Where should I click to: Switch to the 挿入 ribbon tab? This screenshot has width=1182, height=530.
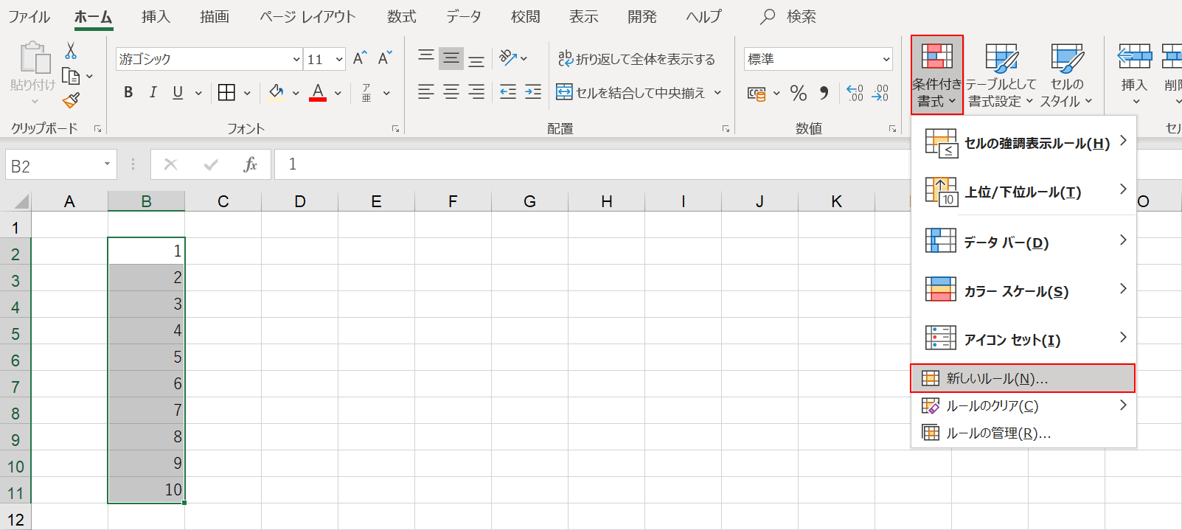click(x=156, y=16)
